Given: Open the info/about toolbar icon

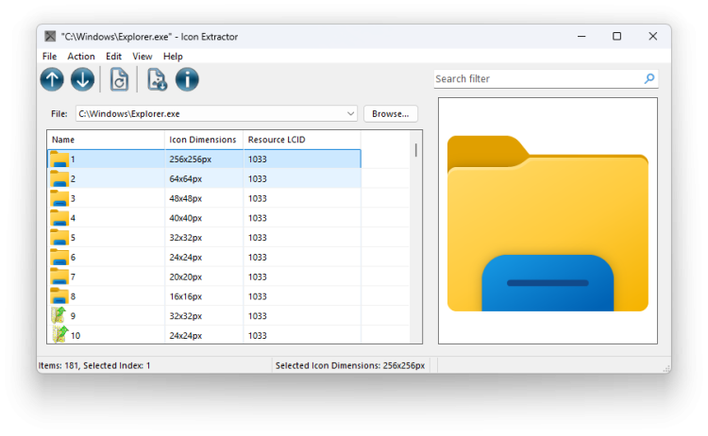Looking at the screenshot, I should (187, 80).
